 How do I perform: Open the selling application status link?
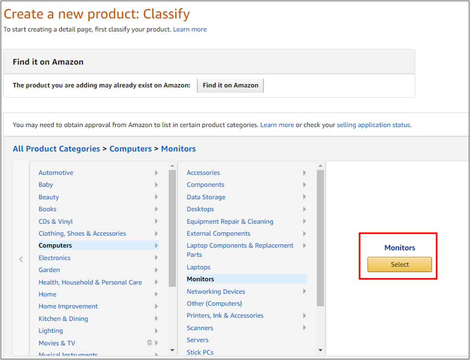coord(373,125)
